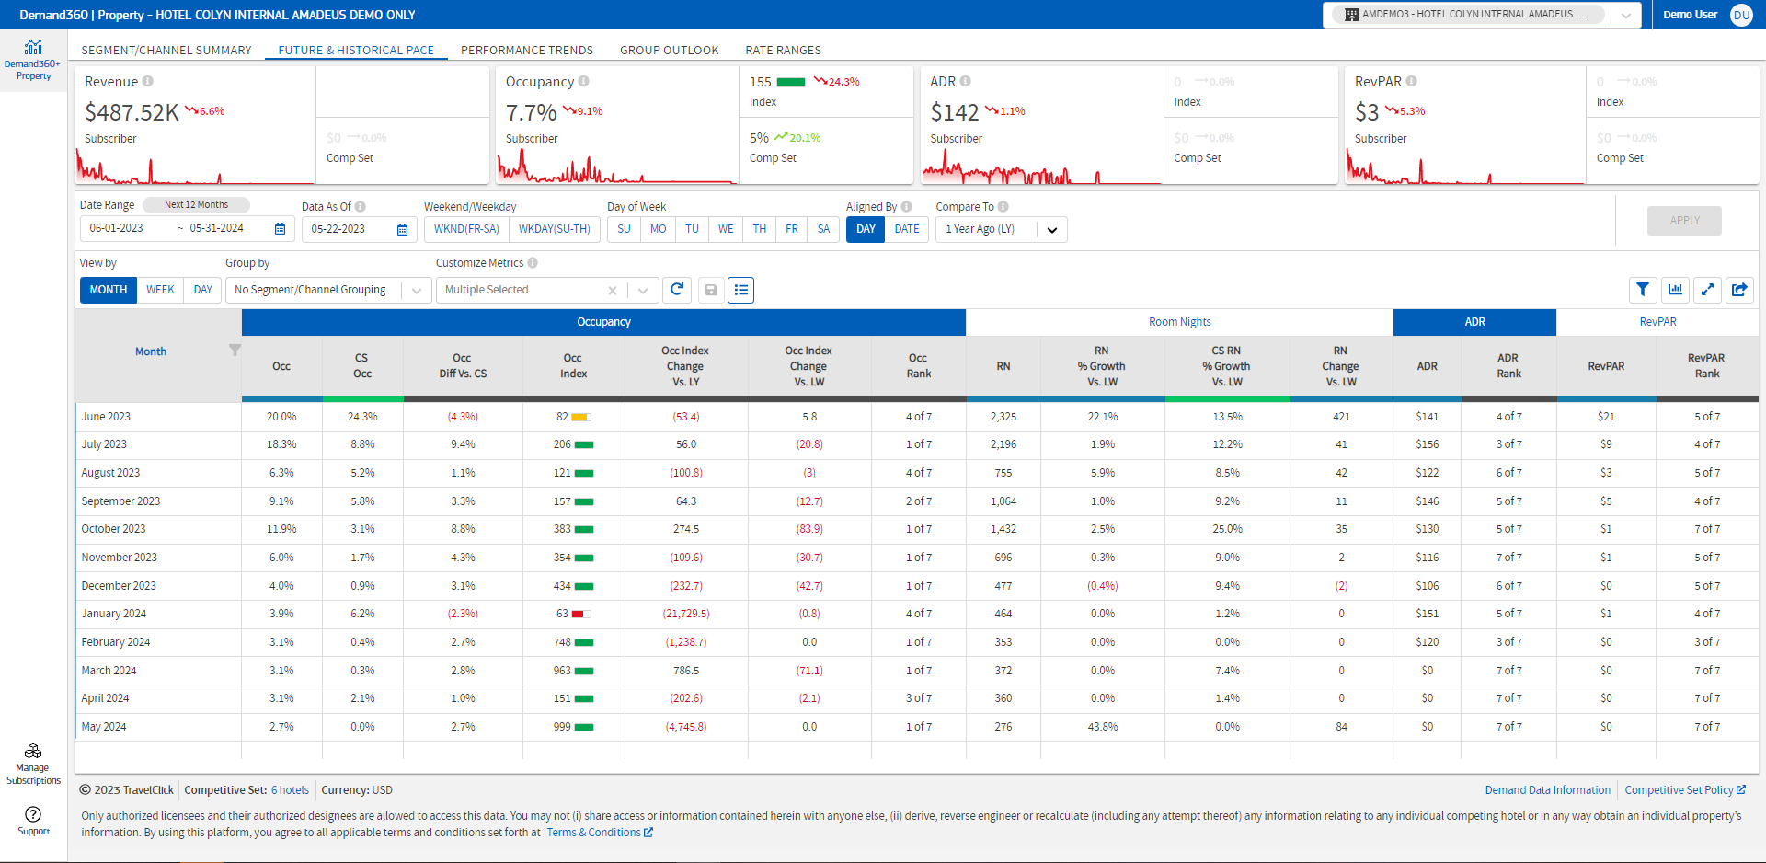Switch to chart view icon
Viewport: 1766px width, 863px height.
[1675, 290]
